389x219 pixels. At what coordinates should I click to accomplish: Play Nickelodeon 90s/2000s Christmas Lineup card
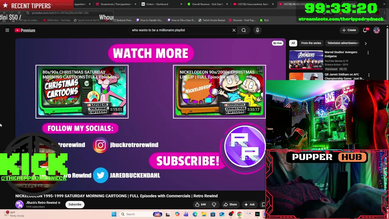click(219, 92)
